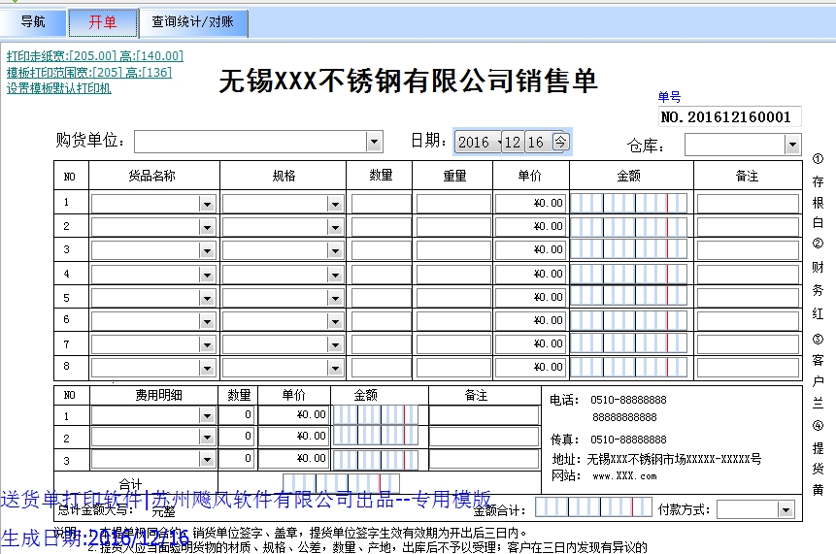Click the month 12 in date field

point(513,143)
